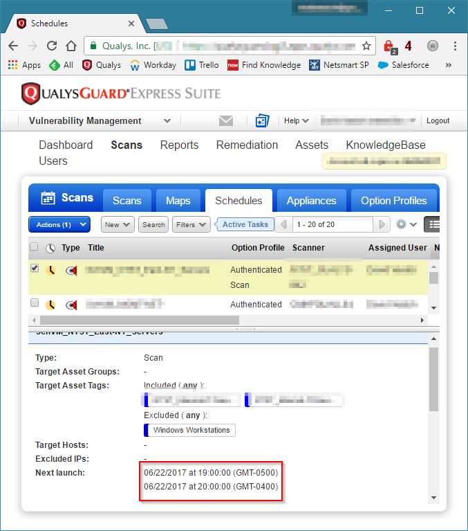This screenshot has height=531, width=468.
Task: Open the calendar star icon in header
Action: (262, 120)
